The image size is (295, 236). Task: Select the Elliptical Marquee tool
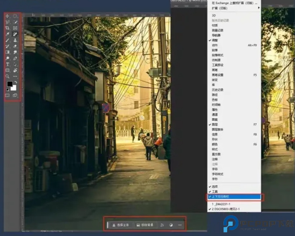[15, 16]
